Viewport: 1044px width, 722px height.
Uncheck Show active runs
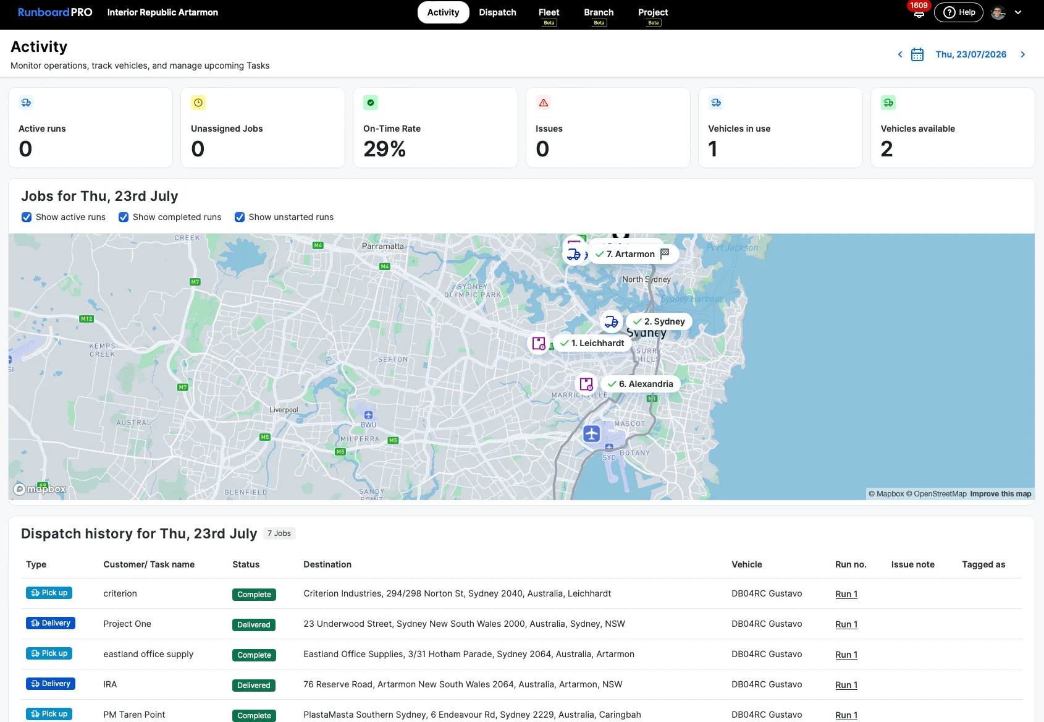(27, 217)
